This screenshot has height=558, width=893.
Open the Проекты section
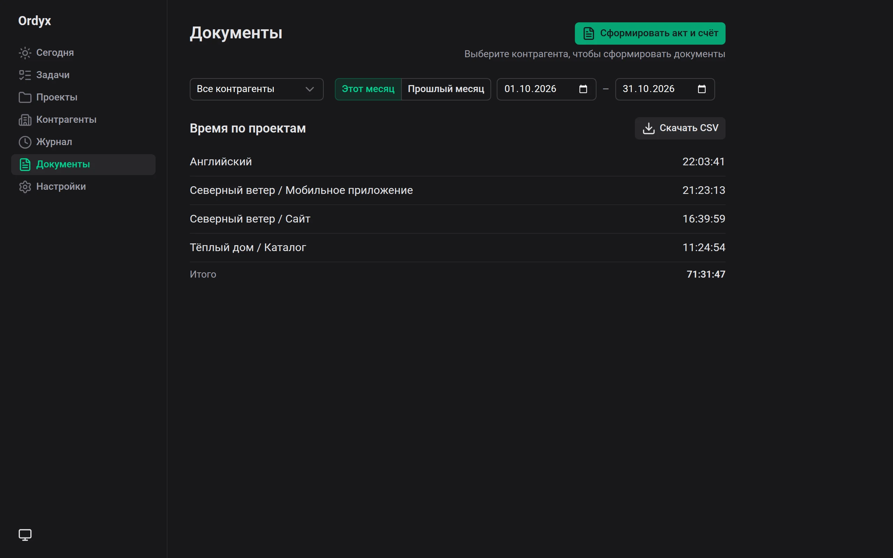pos(83,97)
